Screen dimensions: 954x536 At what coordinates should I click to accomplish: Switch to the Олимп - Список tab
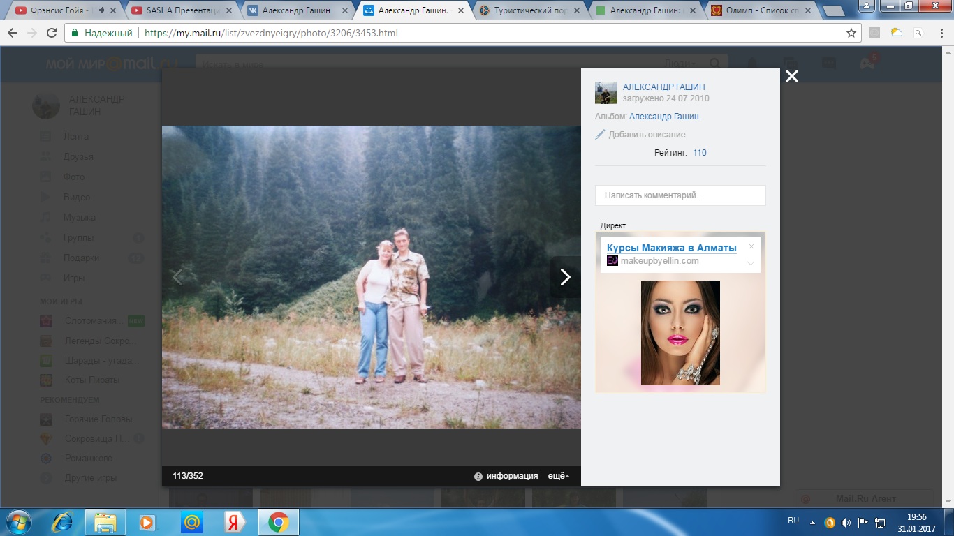click(x=760, y=10)
